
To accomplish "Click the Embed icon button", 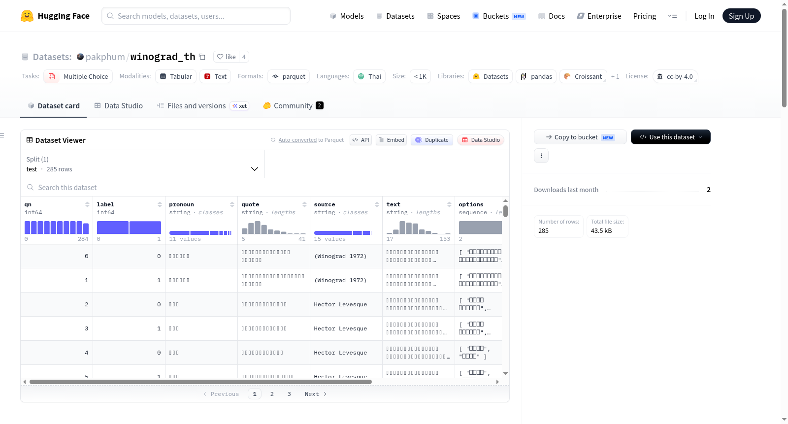I will 392,140.
